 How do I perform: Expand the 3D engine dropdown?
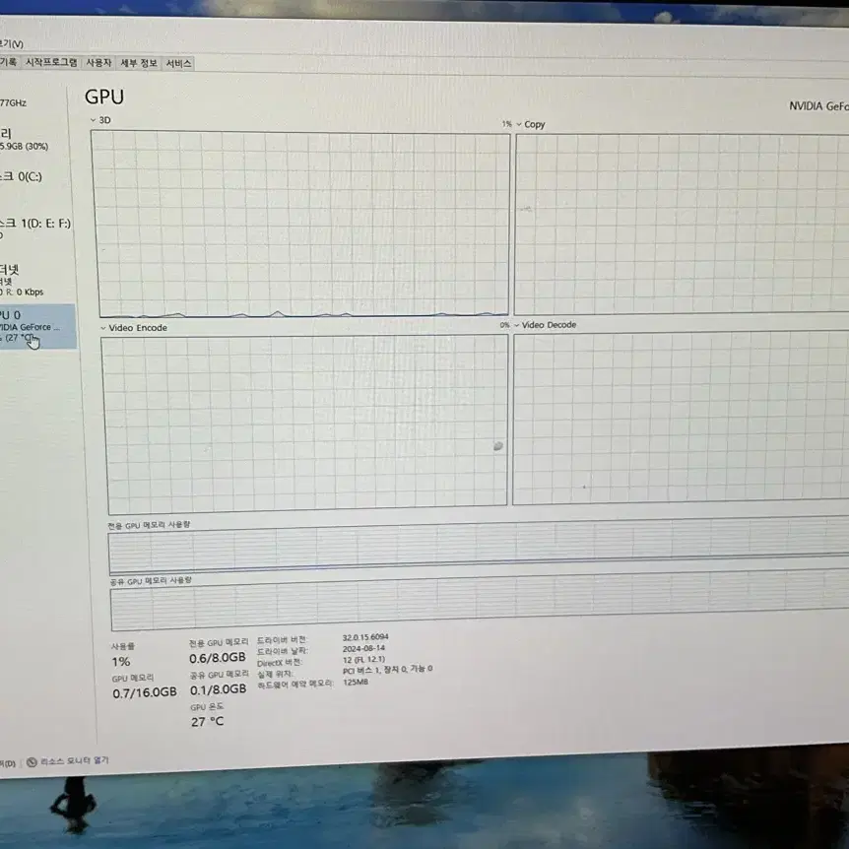tap(93, 120)
